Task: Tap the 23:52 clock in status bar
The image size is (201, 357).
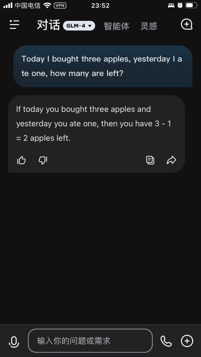Action: pos(100,6)
